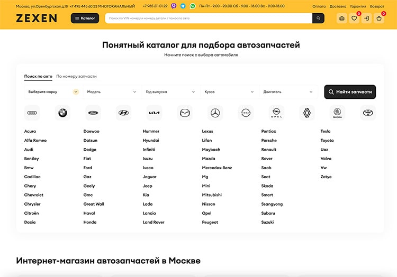Switch to Поиск по авто tab

[38, 76]
